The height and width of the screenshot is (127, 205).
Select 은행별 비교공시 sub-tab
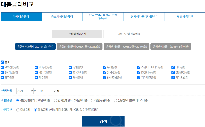tap(77, 34)
